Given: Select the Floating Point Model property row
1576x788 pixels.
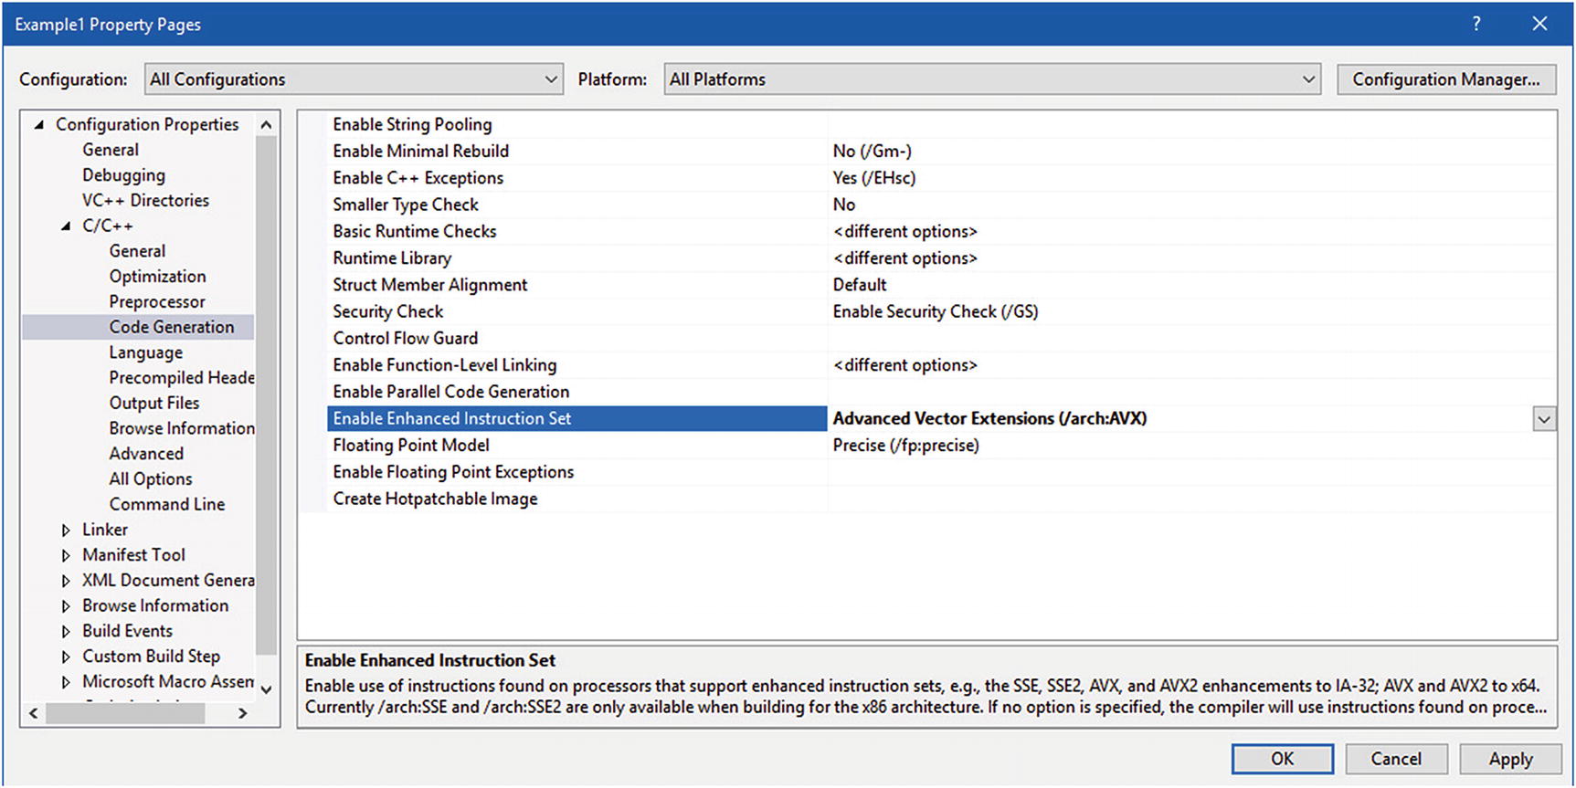Looking at the screenshot, I should (411, 446).
